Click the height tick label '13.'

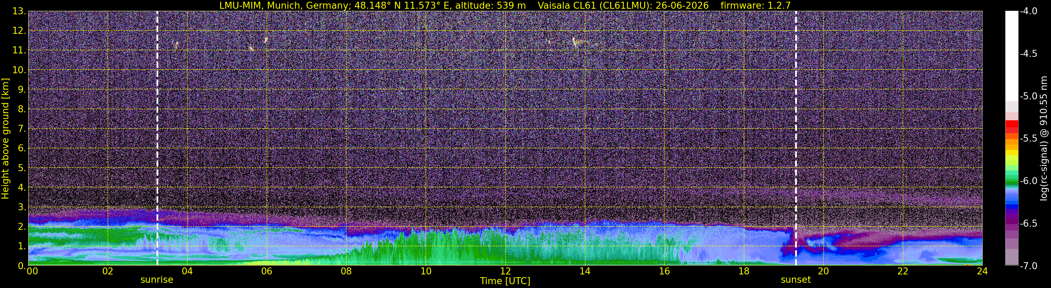19,11
